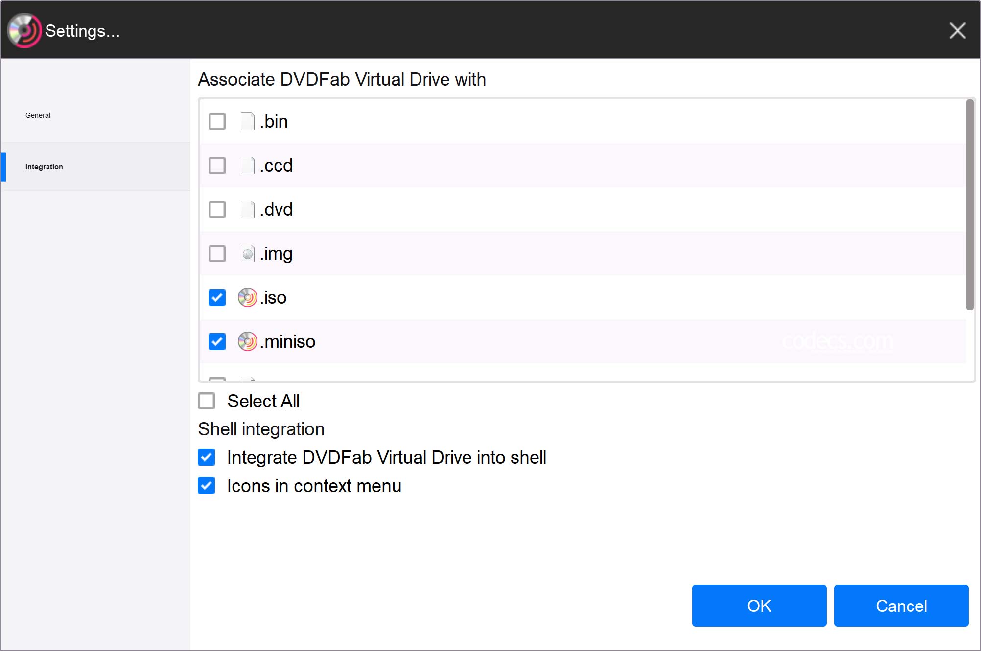The width and height of the screenshot is (981, 651).
Task: Close the Settings dialog window
Action: click(x=958, y=30)
